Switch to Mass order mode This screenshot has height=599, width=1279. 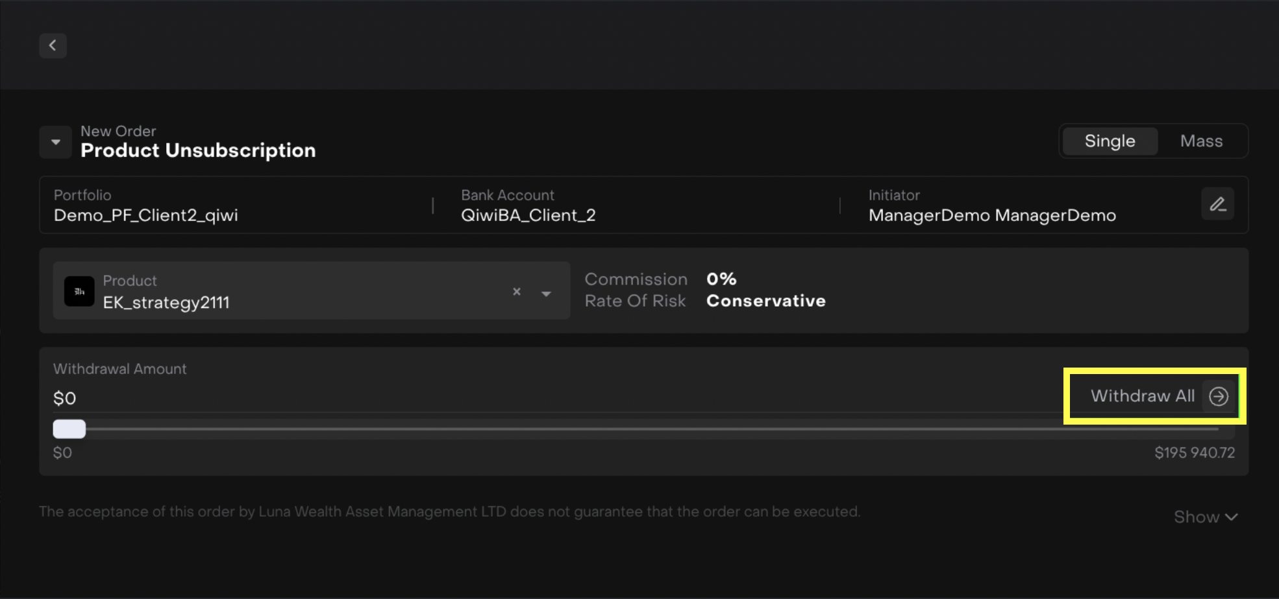pyautogui.click(x=1200, y=141)
